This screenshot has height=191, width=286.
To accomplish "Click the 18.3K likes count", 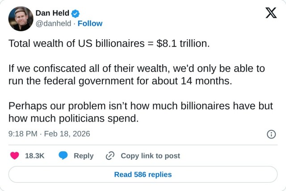I will point(34,156).
